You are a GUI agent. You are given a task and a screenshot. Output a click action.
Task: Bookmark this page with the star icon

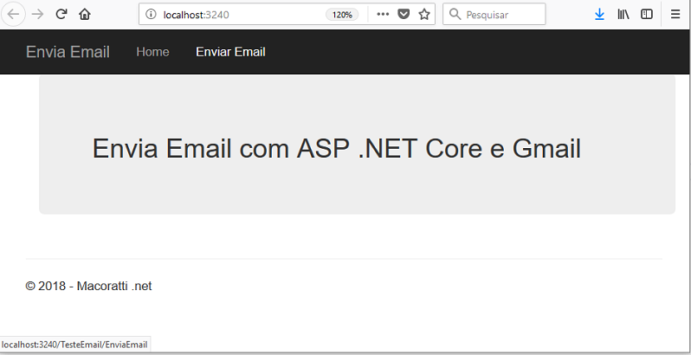tap(424, 15)
